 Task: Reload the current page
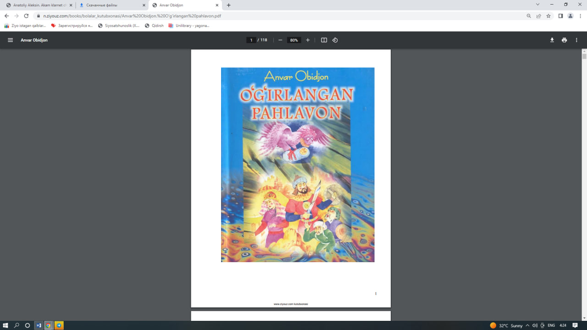pos(26,16)
